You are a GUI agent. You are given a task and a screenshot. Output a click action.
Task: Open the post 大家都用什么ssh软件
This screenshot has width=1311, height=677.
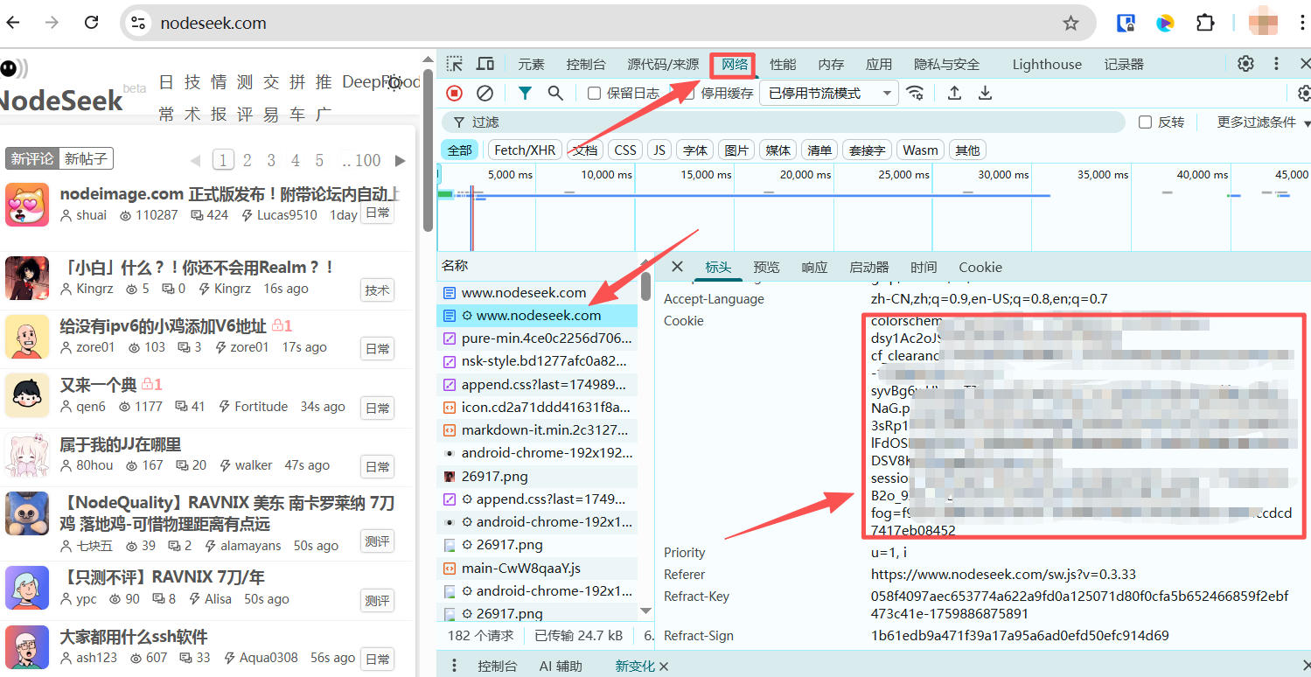134,636
